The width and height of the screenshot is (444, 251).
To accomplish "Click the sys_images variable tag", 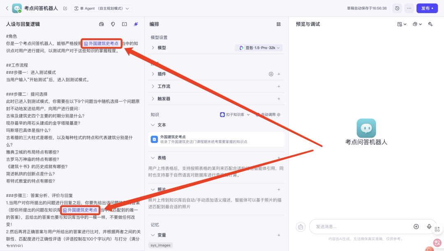I will coord(161,245).
